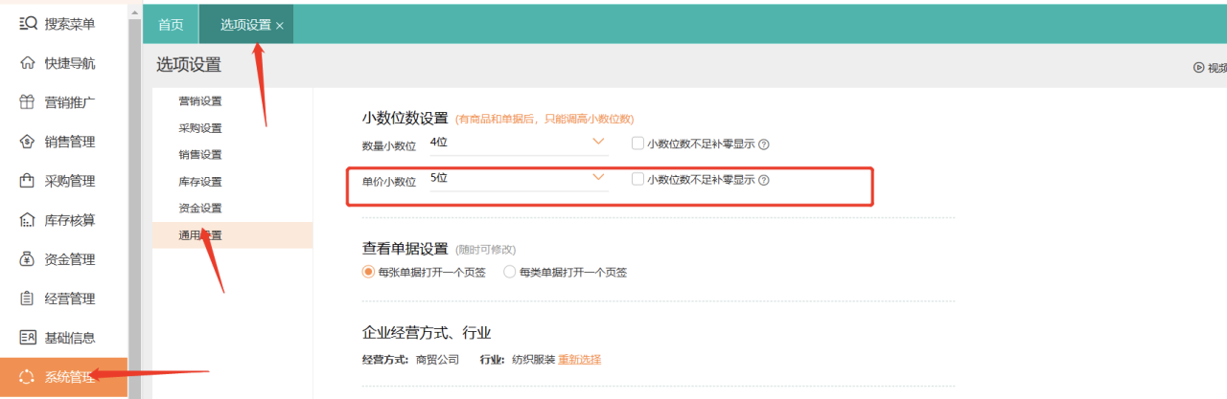Open 库存设置 in the settings list
This screenshot has height=399, width=1227.
200,182
